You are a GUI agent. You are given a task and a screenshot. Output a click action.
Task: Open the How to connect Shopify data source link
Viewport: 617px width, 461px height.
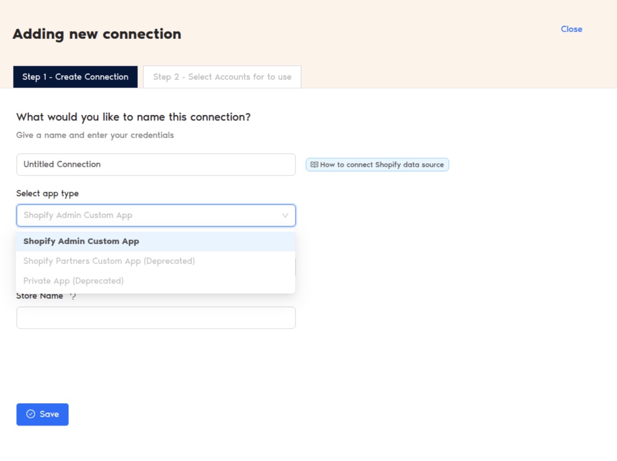coord(381,165)
